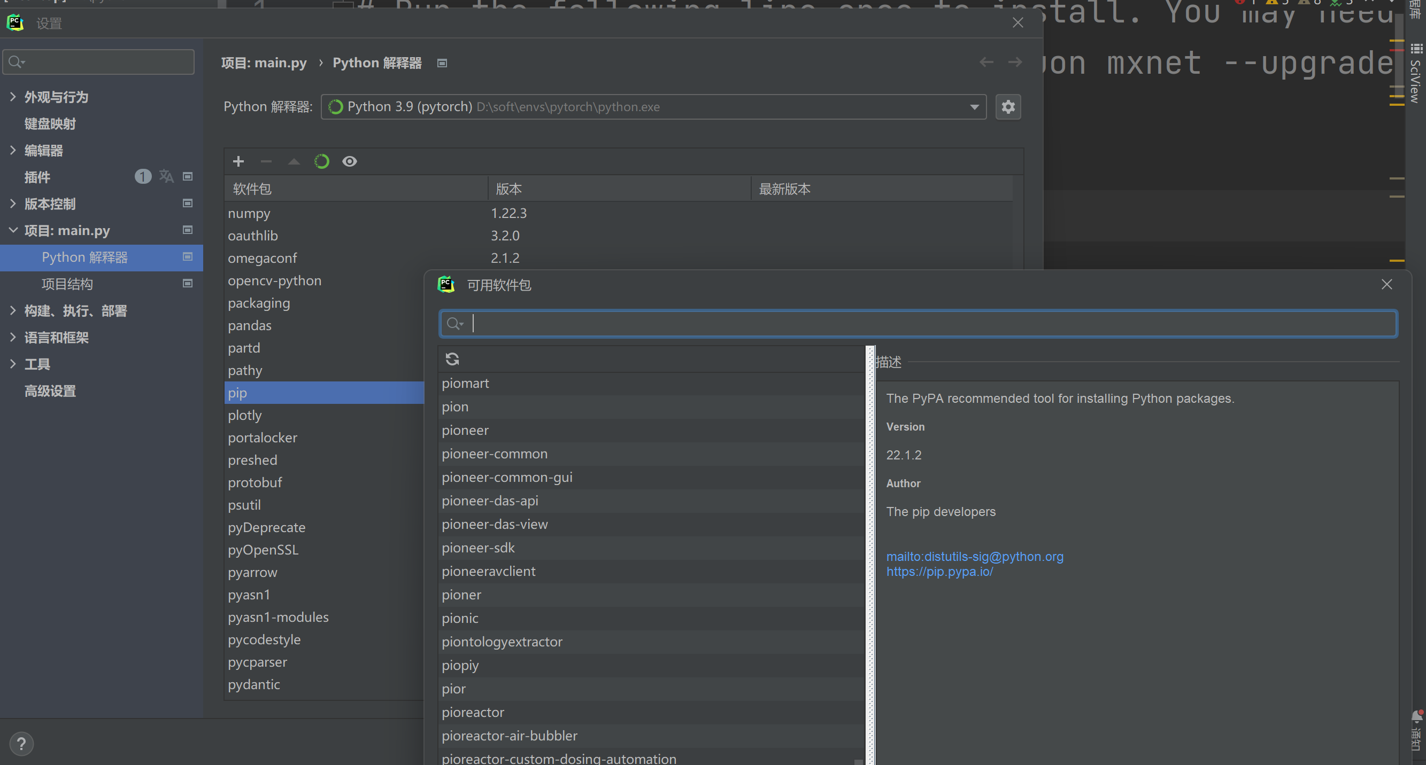Open the mailto:distutils-sig@python.org link

974,557
